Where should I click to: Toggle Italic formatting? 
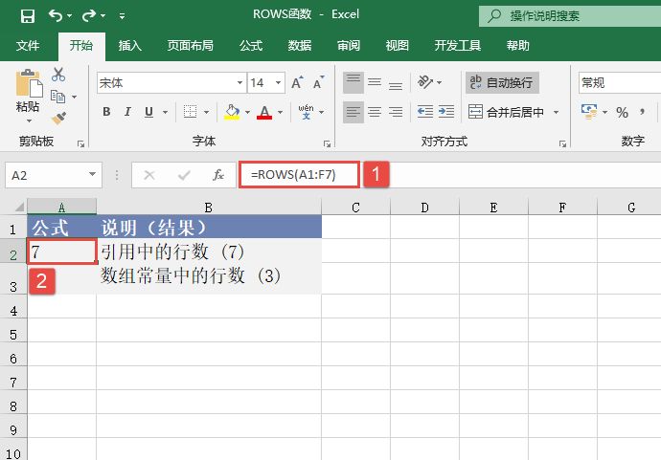click(127, 113)
